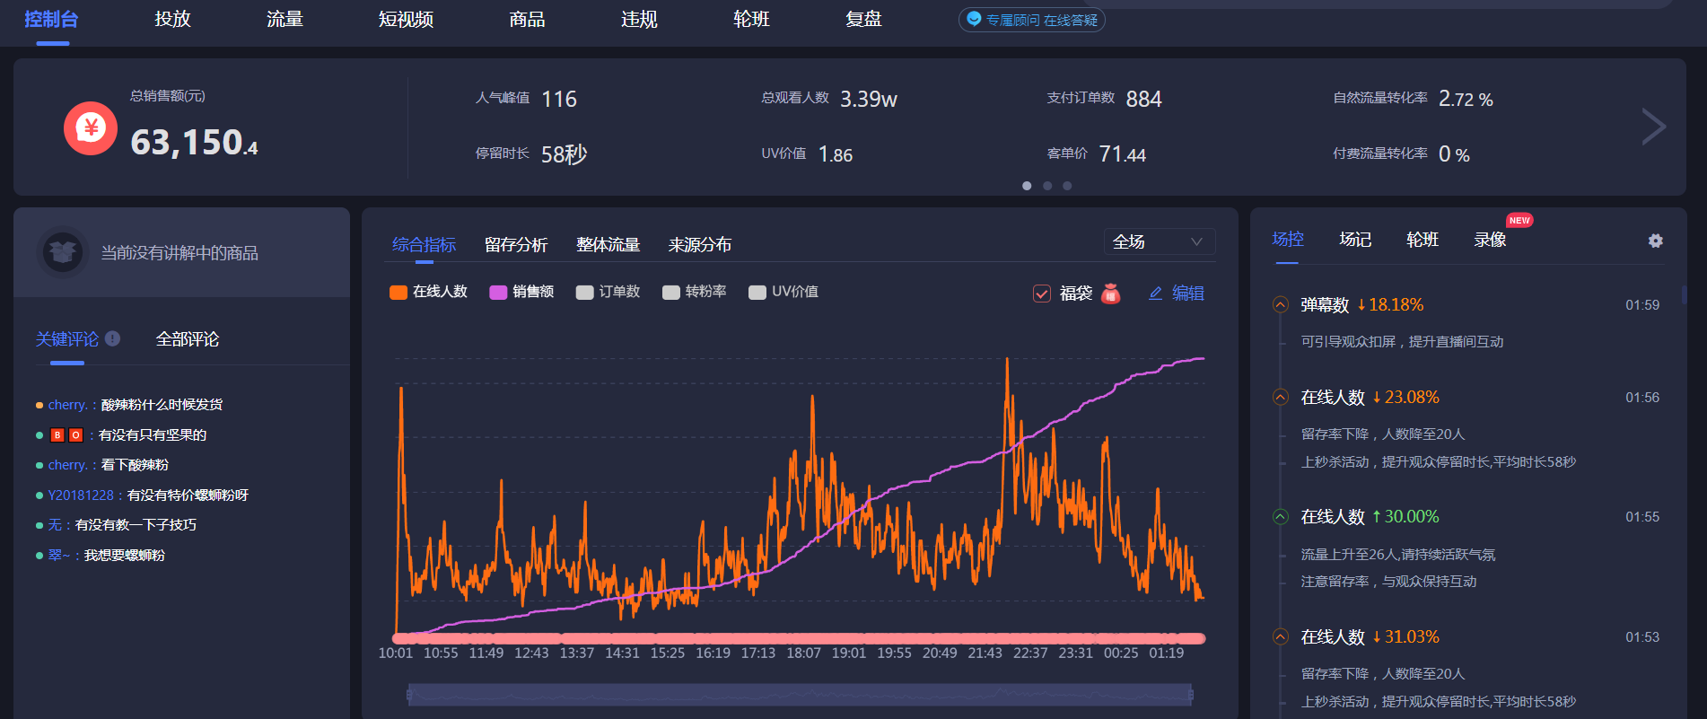
Task: Enable the 转粉率 chart series
Action: [x=695, y=292]
